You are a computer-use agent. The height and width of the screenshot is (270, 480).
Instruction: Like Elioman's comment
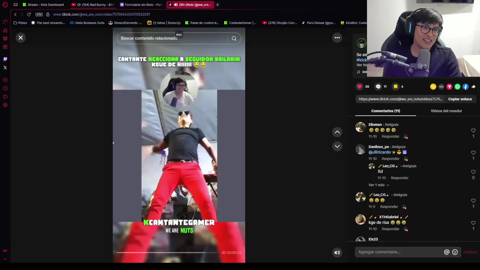coord(473,130)
